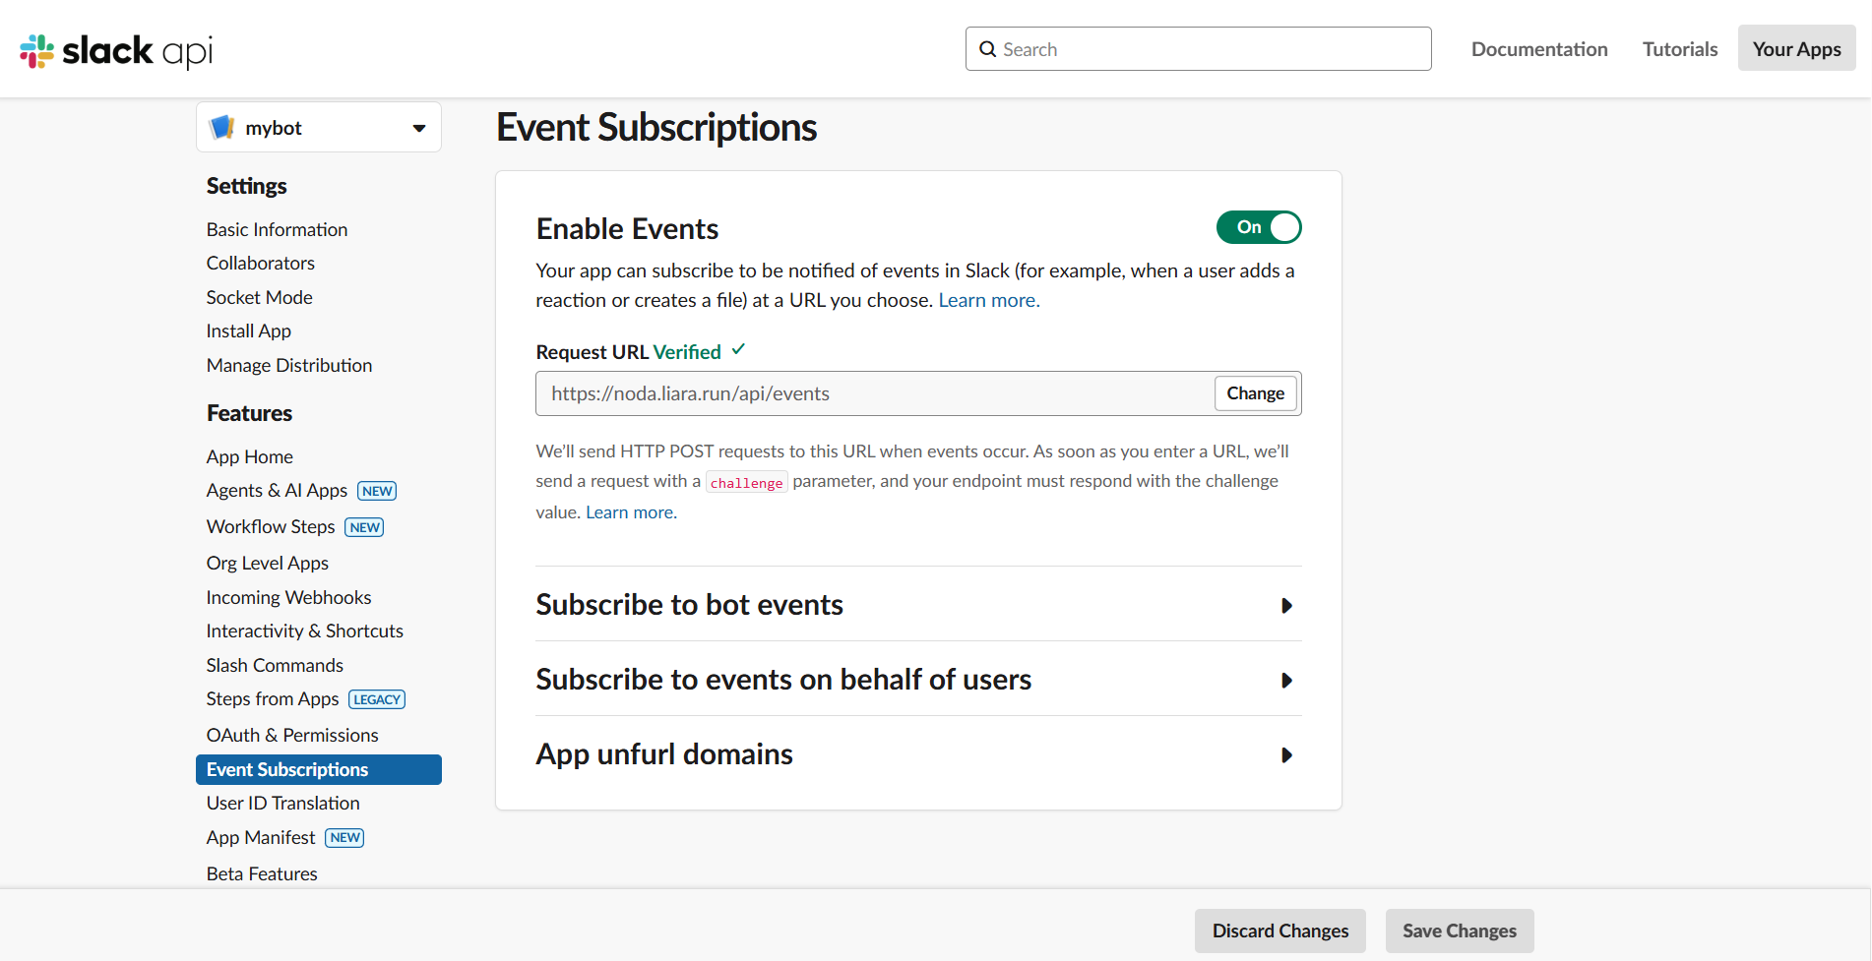The image size is (1872, 961).
Task: Open Collaborators settings
Action: pyautogui.click(x=260, y=263)
